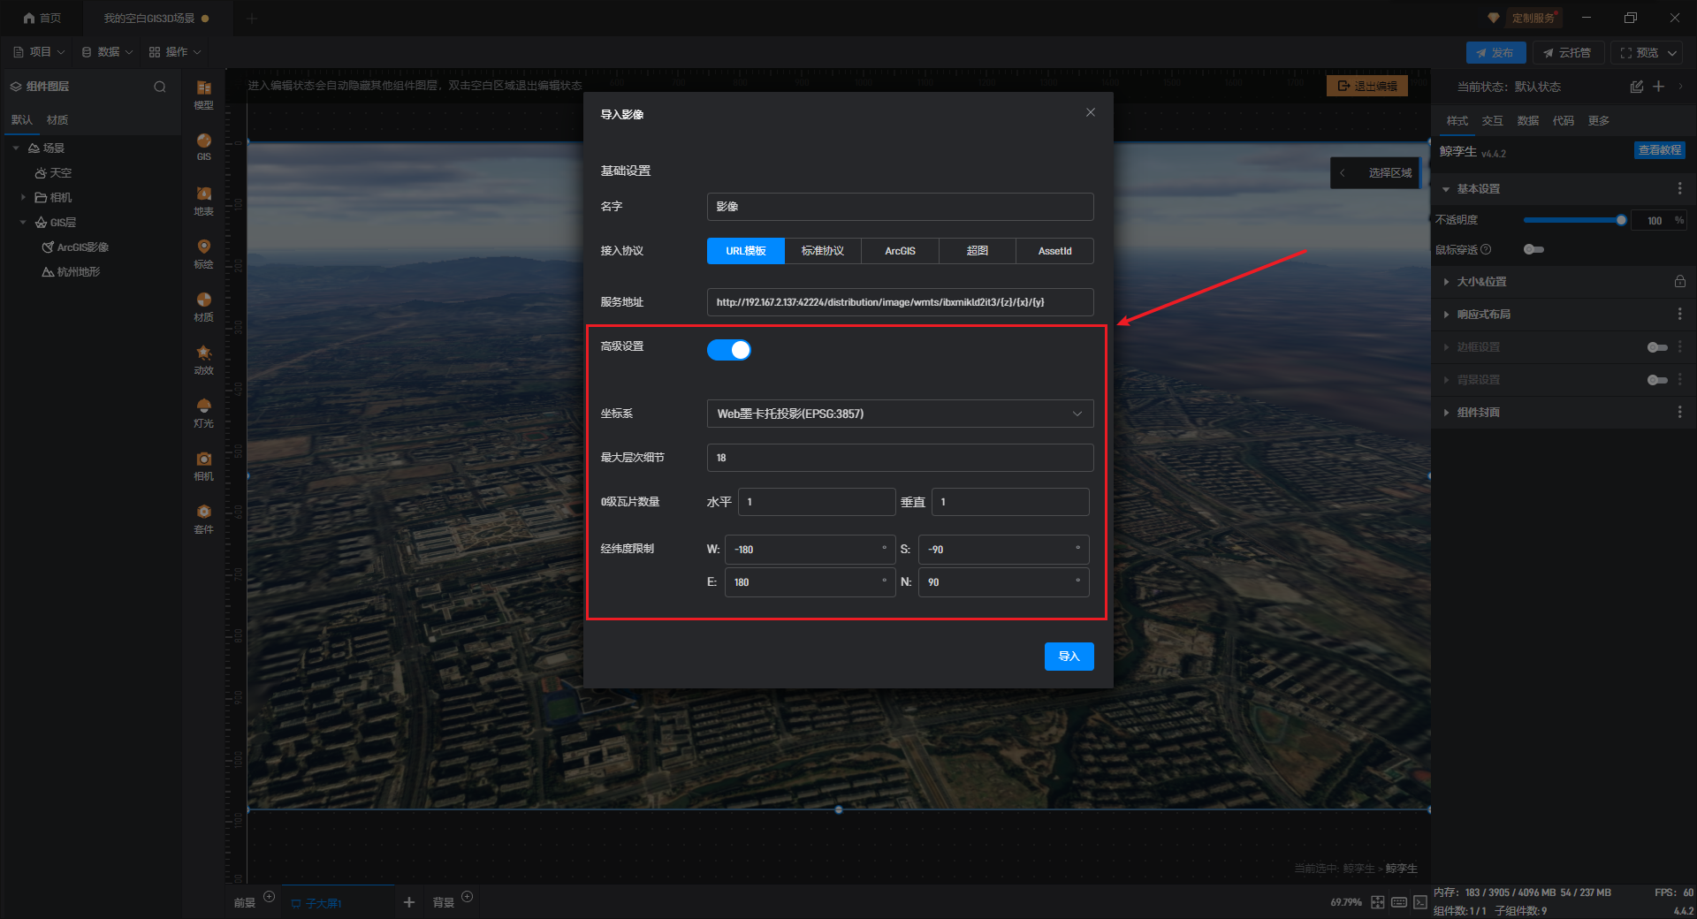Click the 服务地址 URL input field
Screen dimensions: 1697x919
900,302
